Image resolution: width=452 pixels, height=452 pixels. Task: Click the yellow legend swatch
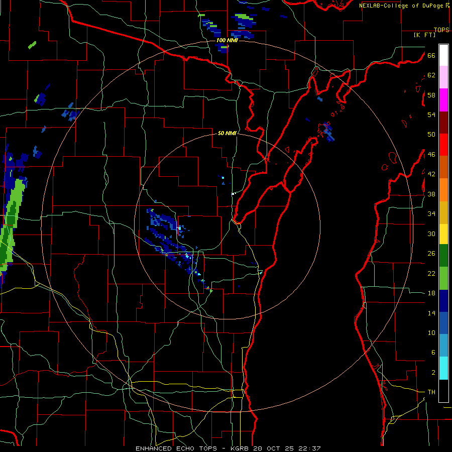[443, 234]
